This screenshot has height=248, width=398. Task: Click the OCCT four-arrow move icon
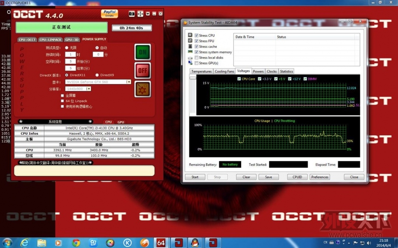140,14
